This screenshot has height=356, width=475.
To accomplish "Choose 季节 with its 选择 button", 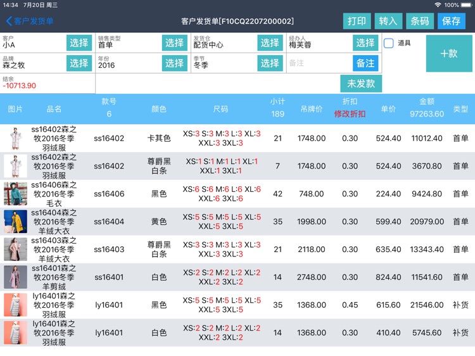I will click(270, 63).
